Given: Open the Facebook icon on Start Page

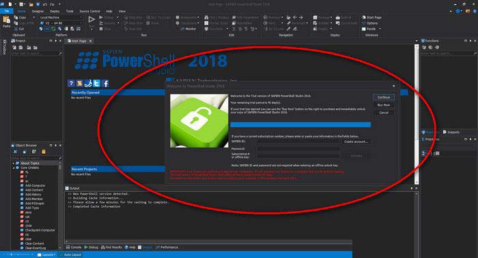Looking at the screenshot, I should (105, 83).
